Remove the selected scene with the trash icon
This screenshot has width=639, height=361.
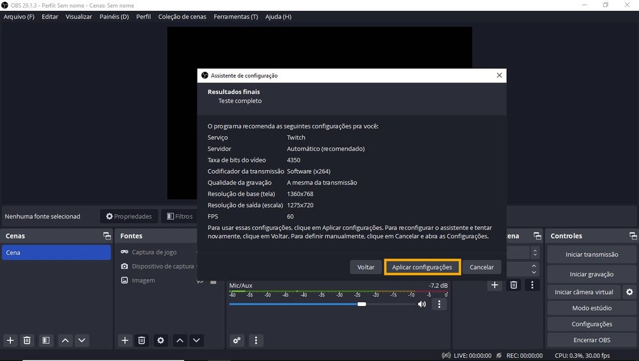27,340
